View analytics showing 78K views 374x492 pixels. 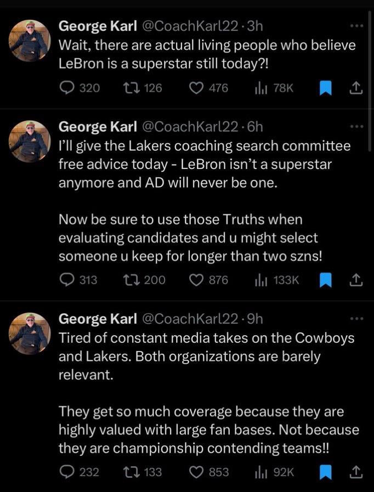[x=260, y=87]
